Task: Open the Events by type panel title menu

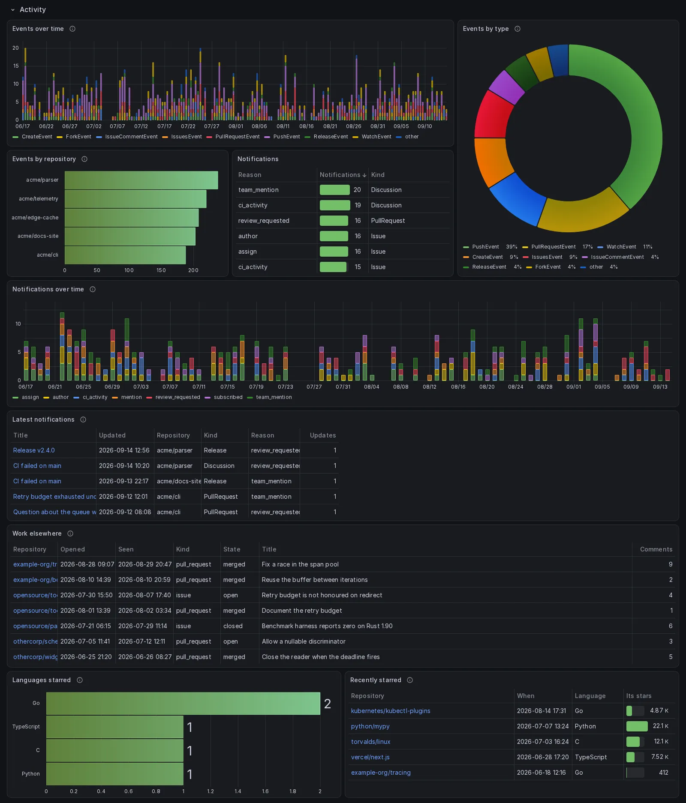Action: [485, 29]
